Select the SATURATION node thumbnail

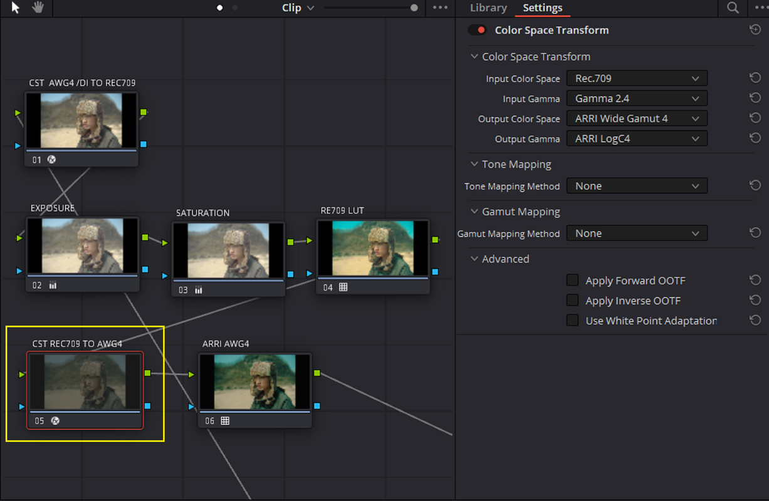[228, 250]
